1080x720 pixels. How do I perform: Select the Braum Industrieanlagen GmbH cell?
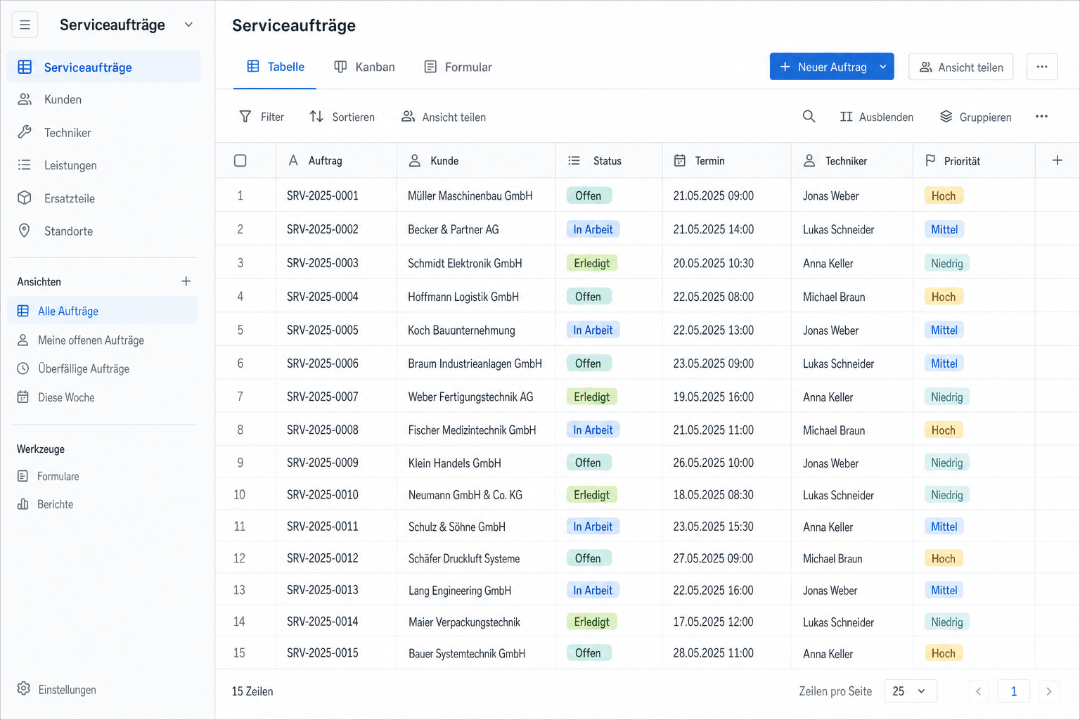tap(475, 364)
